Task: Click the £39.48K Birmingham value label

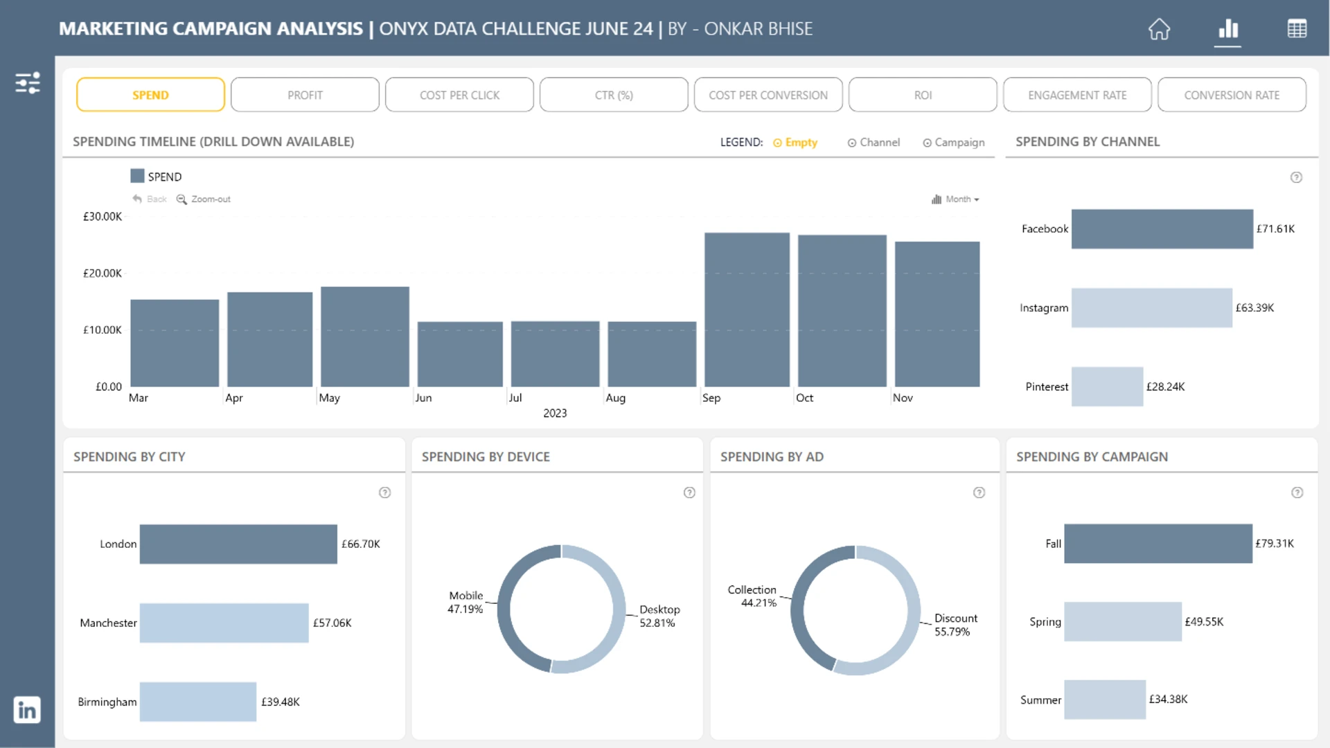Action: (280, 702)
